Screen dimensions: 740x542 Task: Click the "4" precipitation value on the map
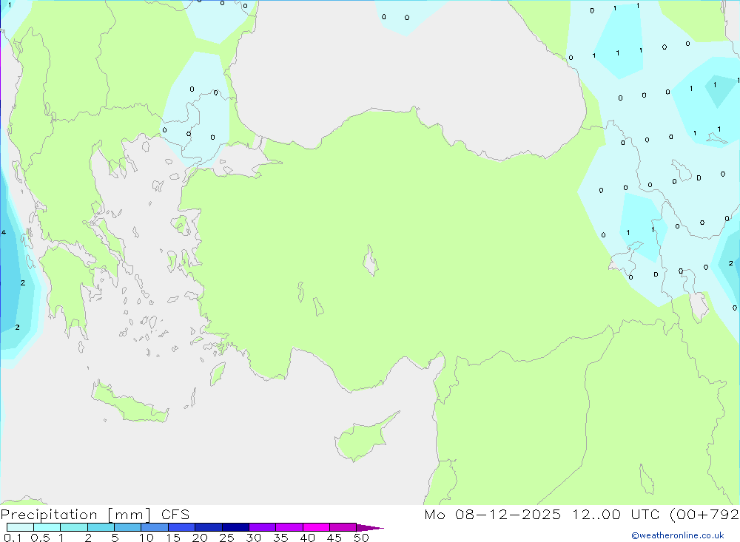[x=4, y=232]
